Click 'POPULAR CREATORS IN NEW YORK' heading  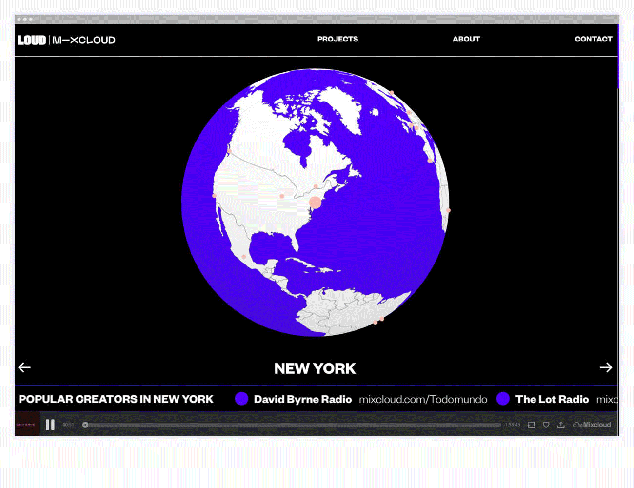pos(116,399)
